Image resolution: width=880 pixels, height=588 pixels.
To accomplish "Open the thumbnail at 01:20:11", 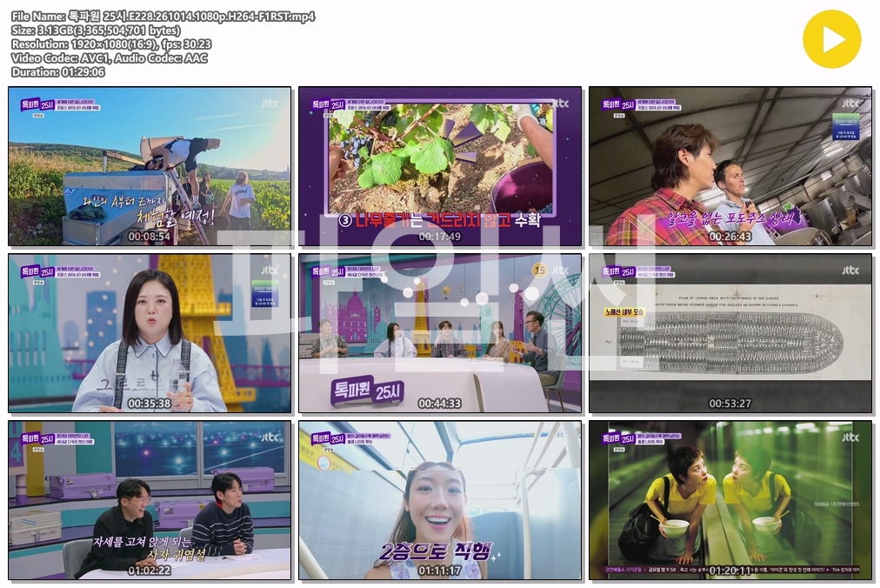I will 730,500.
